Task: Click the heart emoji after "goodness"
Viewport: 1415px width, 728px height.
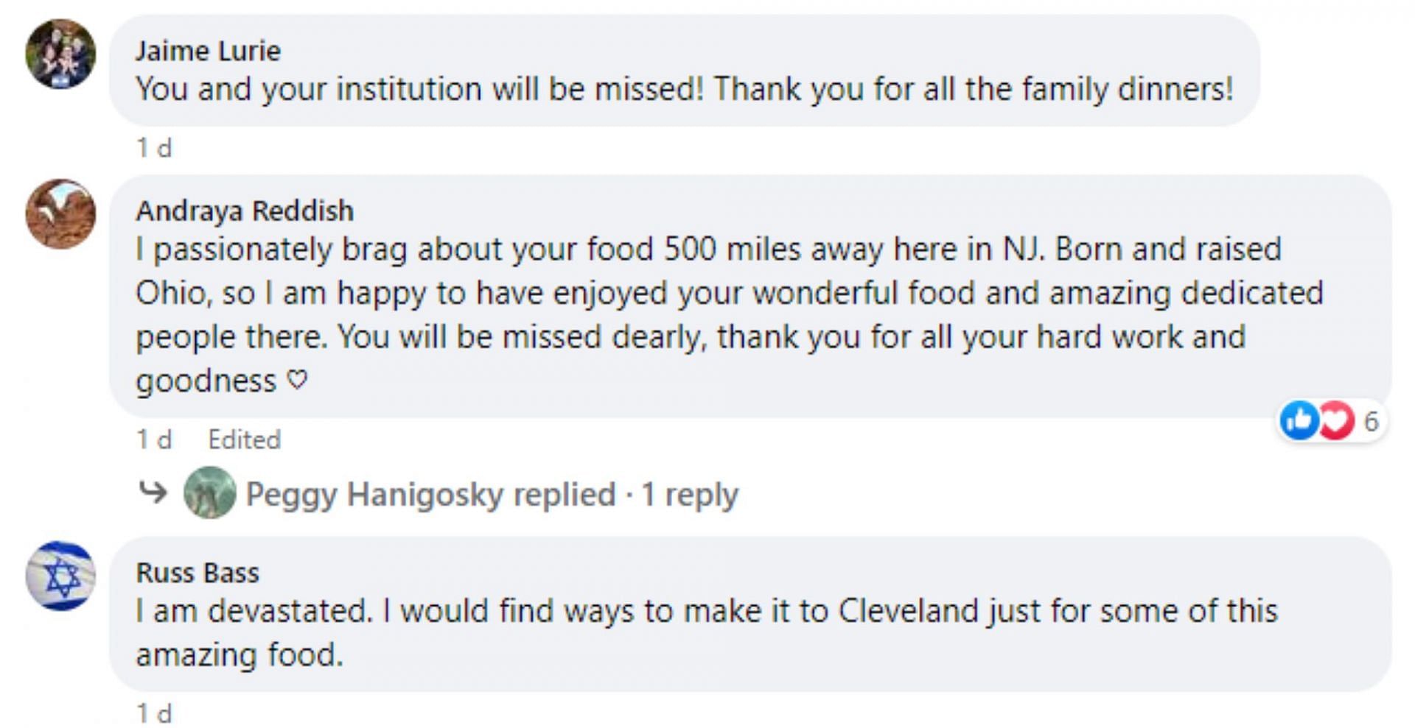Action: (297, 380)
